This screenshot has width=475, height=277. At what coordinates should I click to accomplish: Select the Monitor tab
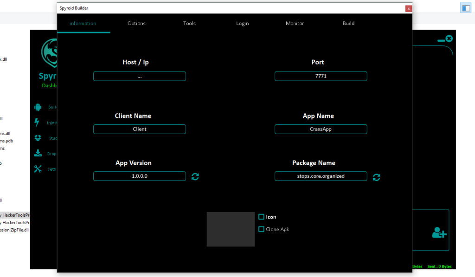point(295,24)
